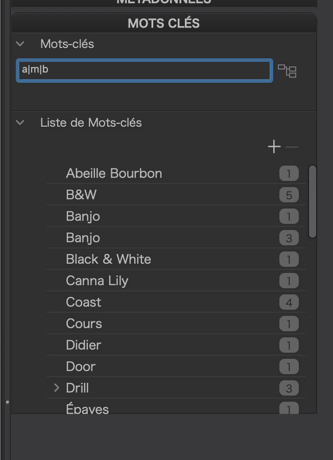333x460 pixels.
Task: Select the Black & White keyword
Action: (x=108, y=259)
